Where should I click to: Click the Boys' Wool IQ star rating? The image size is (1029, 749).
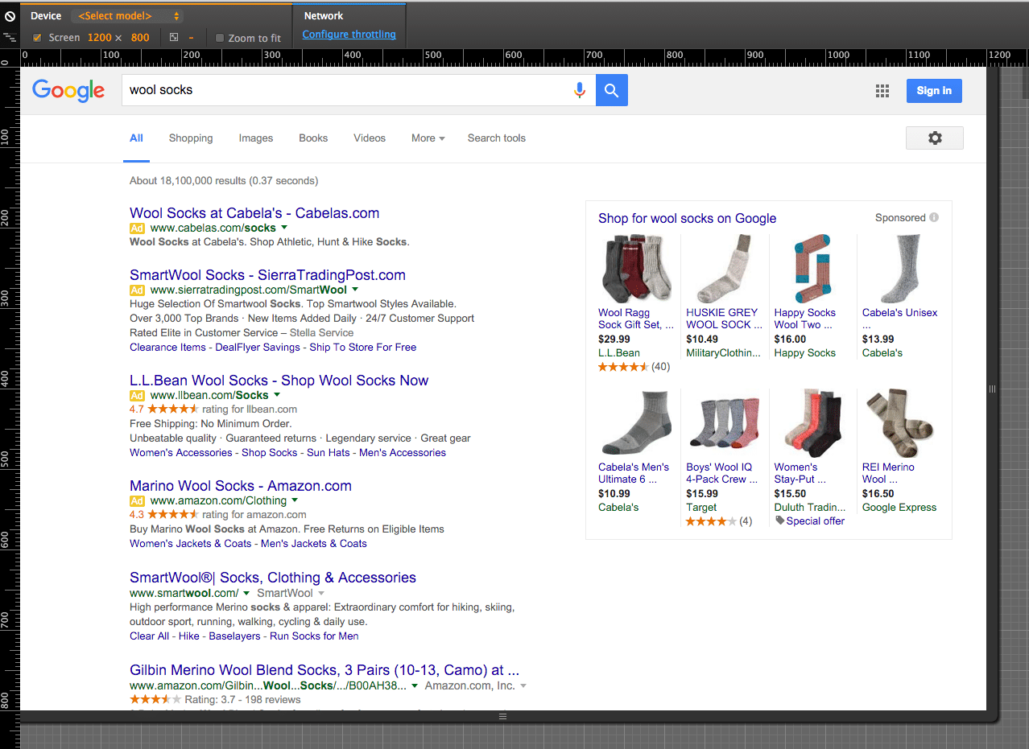tap(711, 521)
